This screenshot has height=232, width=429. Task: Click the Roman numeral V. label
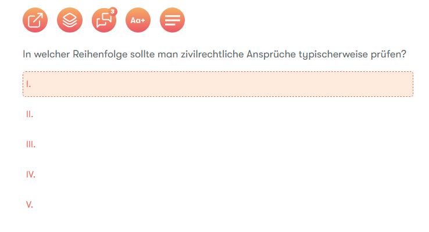[x=30, y=204]
